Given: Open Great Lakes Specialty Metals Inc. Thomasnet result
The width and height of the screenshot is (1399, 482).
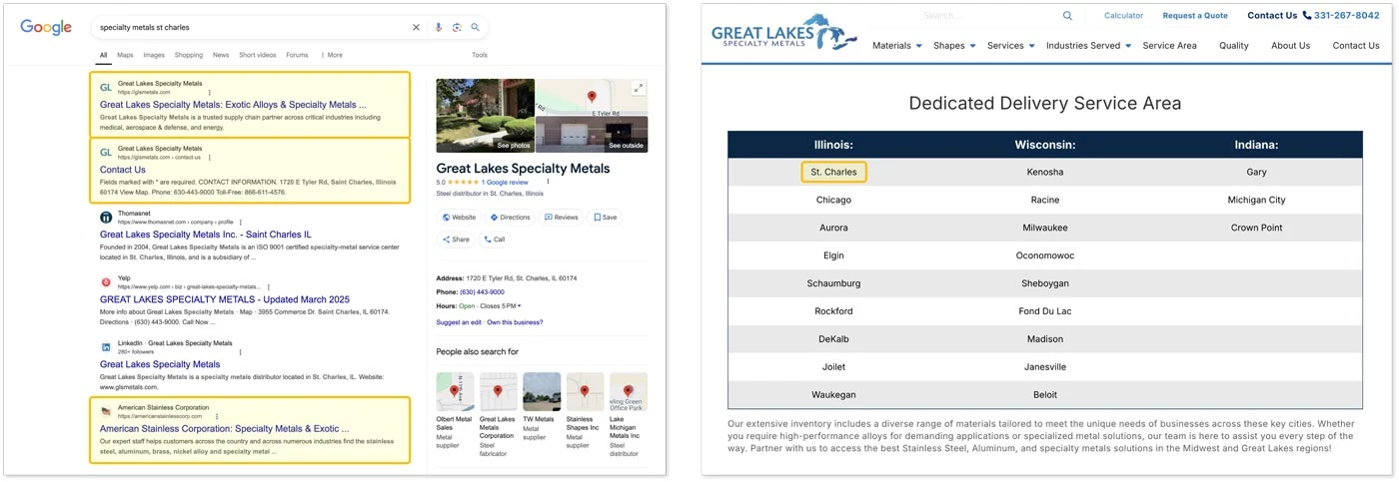Looking at the screenshot, I should [206, 235].
